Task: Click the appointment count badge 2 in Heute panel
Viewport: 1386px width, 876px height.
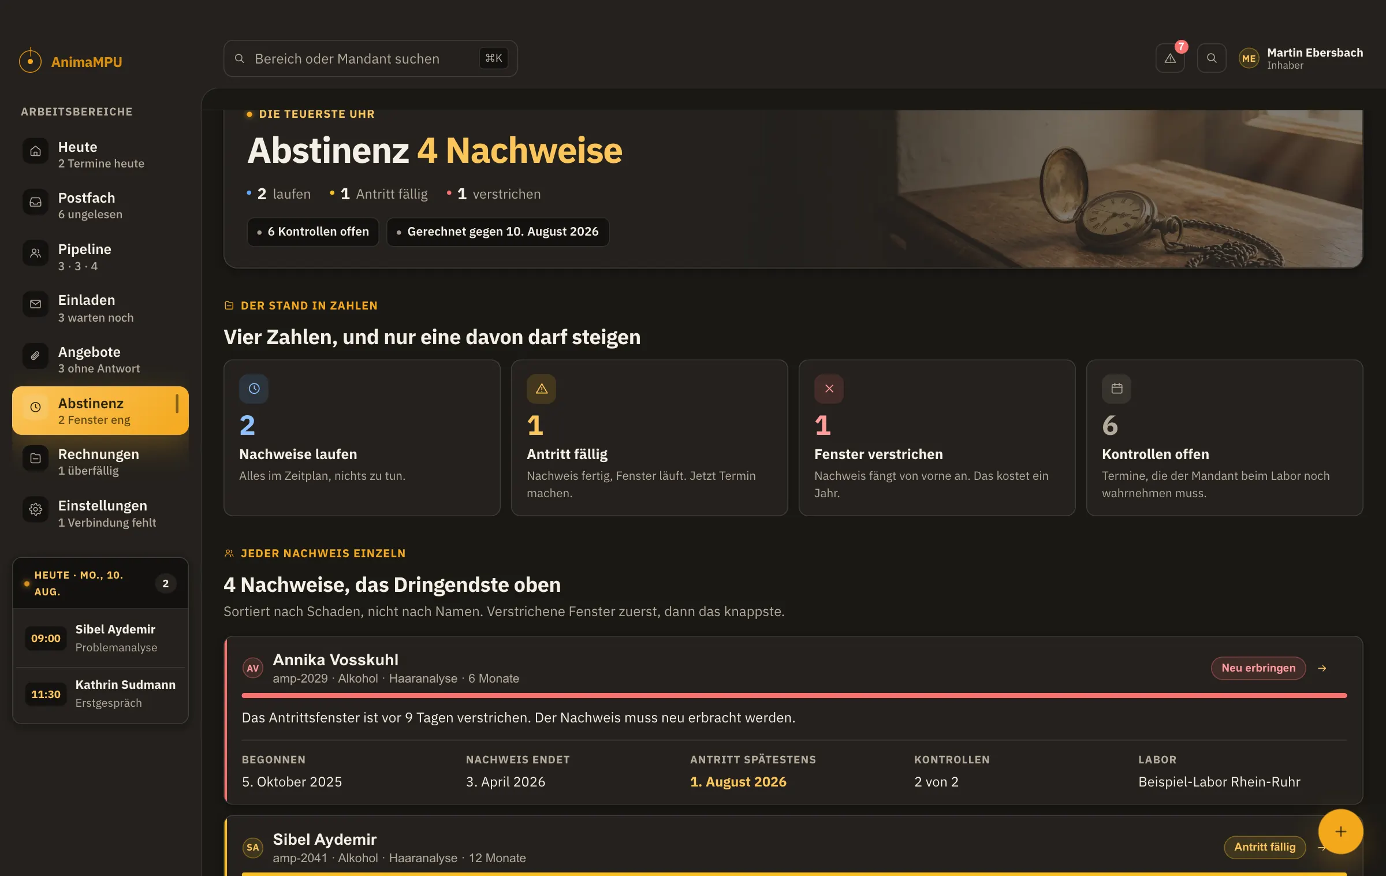Action: [x=165, y=583]
